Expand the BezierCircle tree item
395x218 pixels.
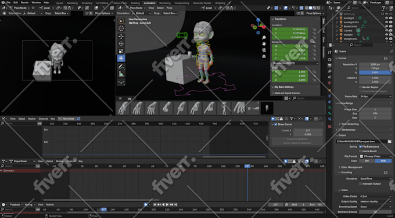pos(337,27)
